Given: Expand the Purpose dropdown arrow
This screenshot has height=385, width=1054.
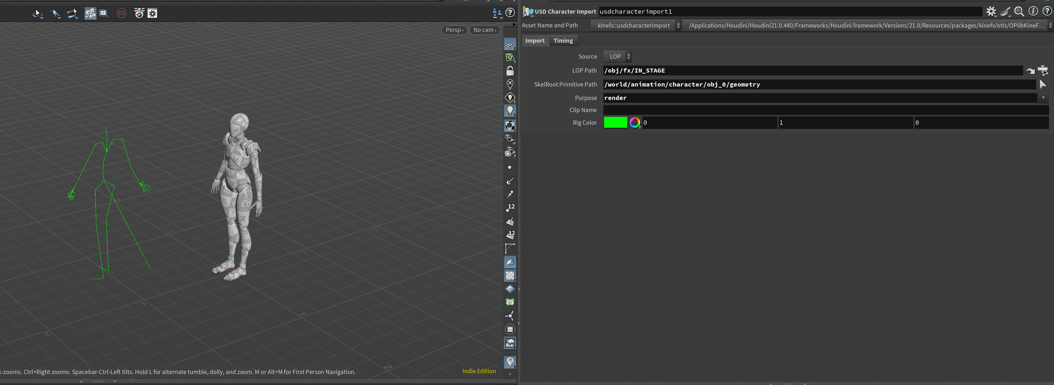Looking at the screenshot, I should coord(1043,98).
